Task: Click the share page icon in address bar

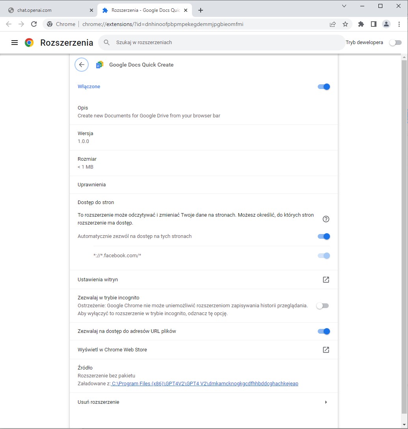Action: pyautogui.click(x=333, y=24)
